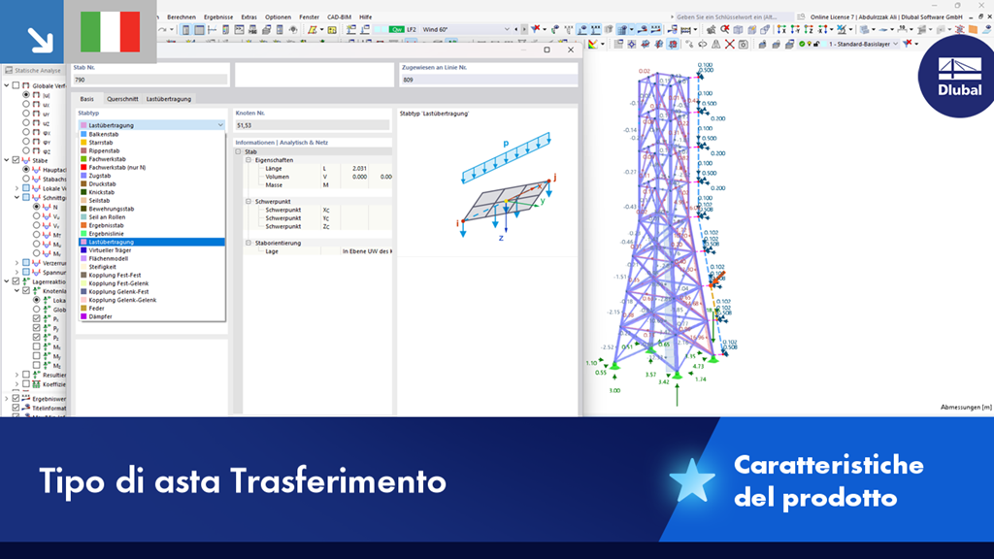The width and height of the screenshot is (994, 559).
Task: Click the purple Dämpfer color swatch
Action: pos(83,316)
